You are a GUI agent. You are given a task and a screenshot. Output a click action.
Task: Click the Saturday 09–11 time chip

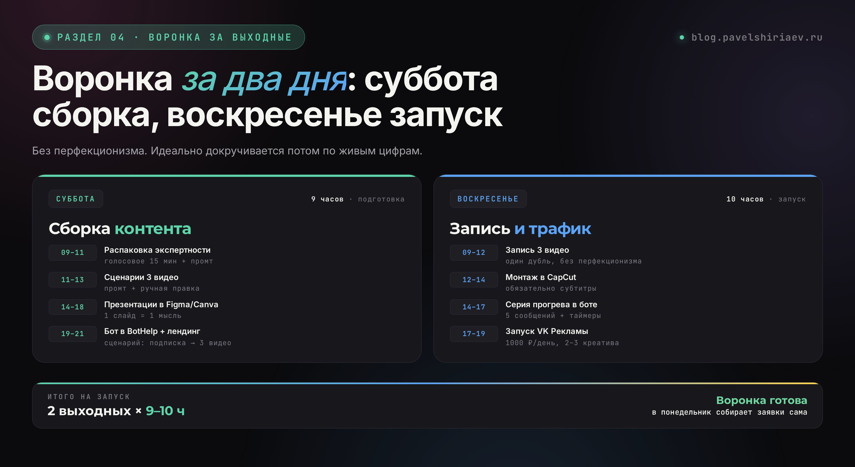72,252
